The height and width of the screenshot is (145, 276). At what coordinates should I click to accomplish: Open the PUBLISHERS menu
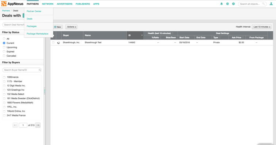pyautogui.click(x=83, y=4)
